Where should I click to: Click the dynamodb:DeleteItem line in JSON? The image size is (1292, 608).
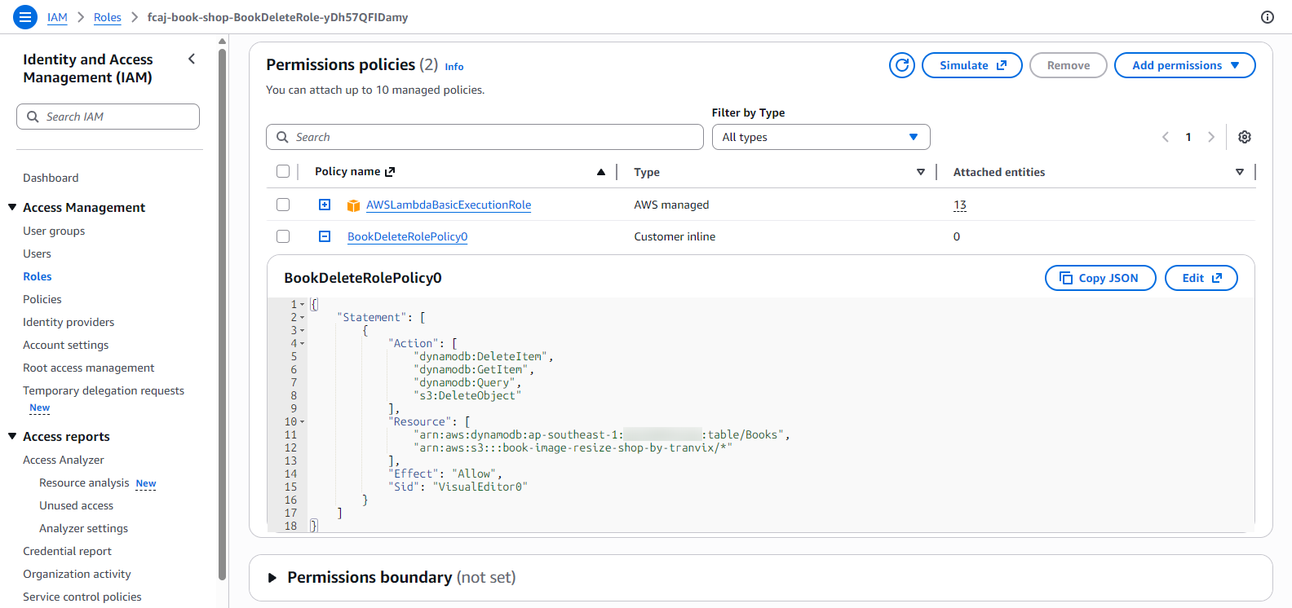(x=483, y=357)
